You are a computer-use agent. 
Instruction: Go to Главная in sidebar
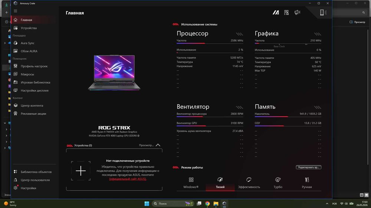tap(34, 20)
